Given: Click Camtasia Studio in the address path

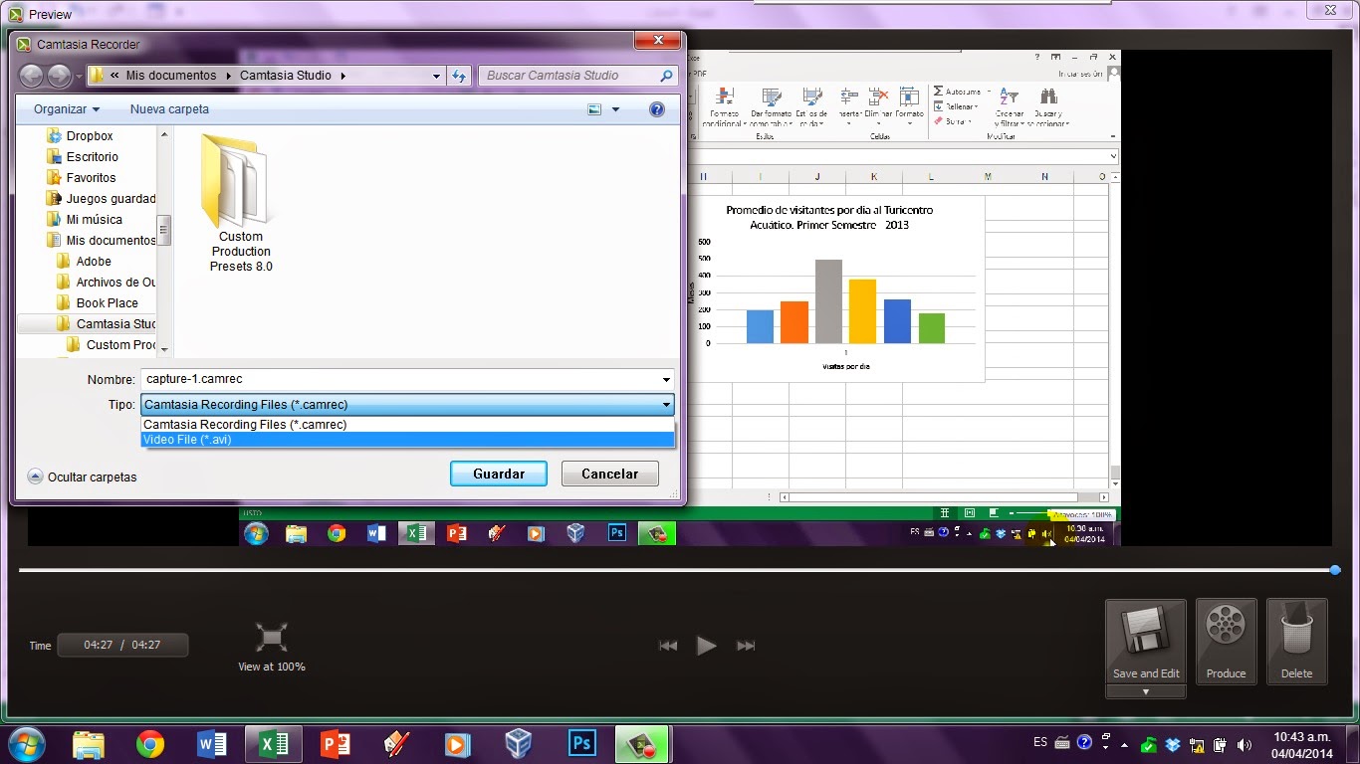Looking at the screenshot, I should tap(288, 76).
